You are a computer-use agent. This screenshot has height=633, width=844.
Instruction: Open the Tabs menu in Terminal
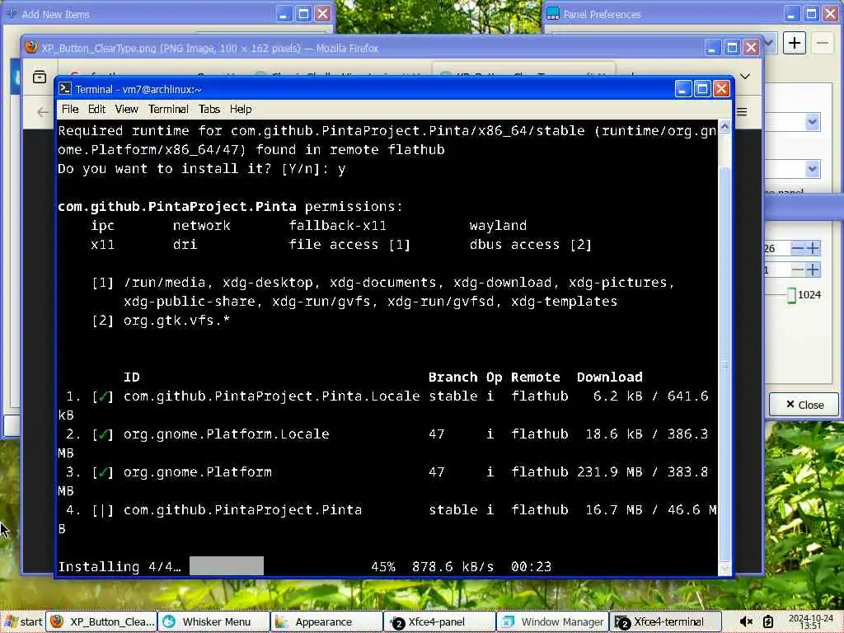click(x=209, y=110)
